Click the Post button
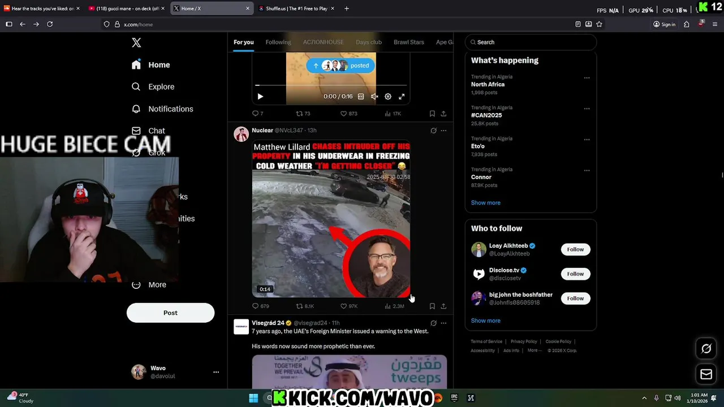The width and height of the screenshot is (724, 407). tap(170, 313)
